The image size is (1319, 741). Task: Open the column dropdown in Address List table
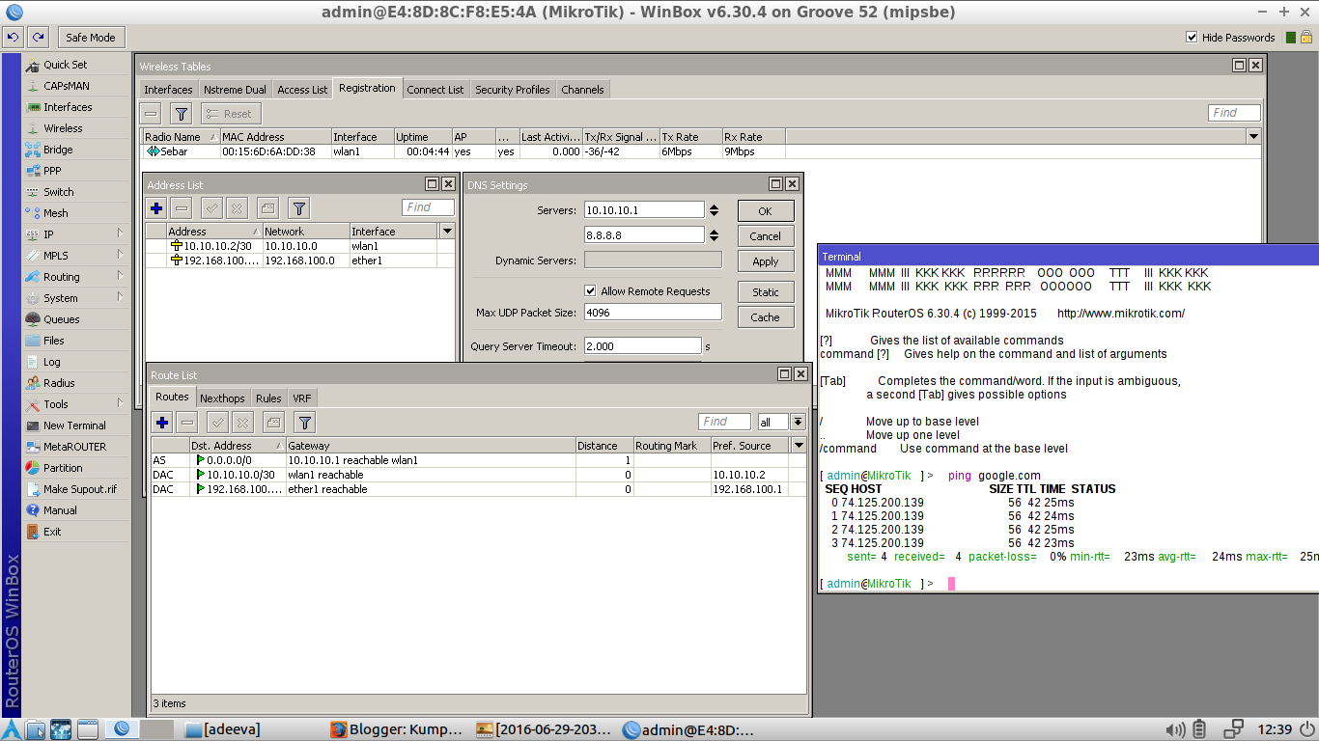(446, 232)
